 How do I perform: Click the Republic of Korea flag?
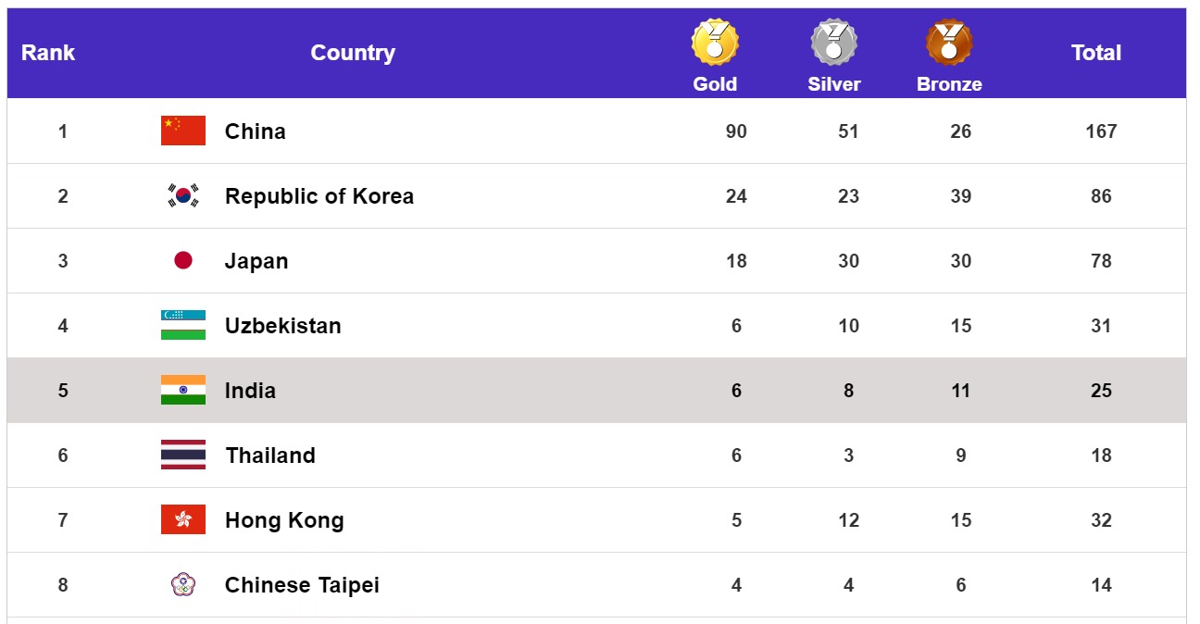click(183, 196)
